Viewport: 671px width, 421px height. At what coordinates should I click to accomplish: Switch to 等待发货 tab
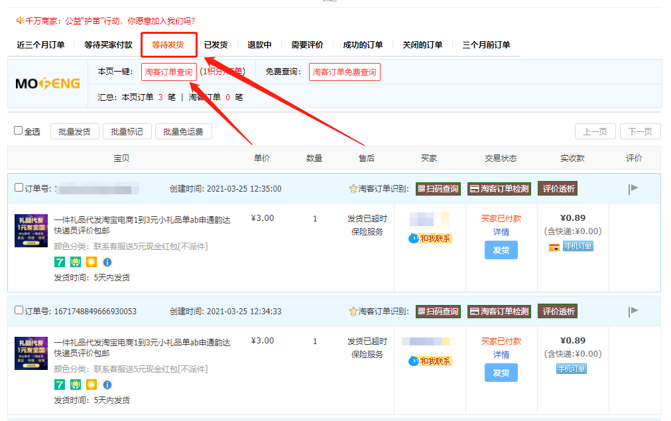pos(168,45)
